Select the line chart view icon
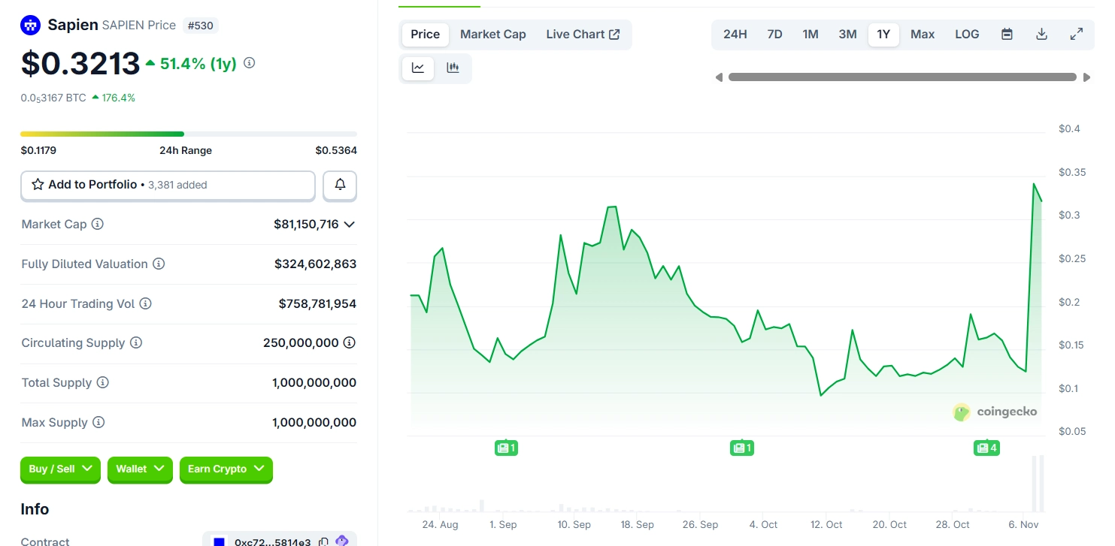 point(418,68)
